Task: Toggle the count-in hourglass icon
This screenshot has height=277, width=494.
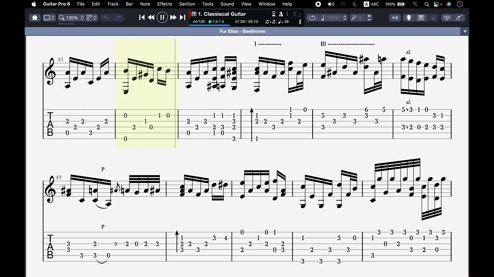Action: click(274, 14)
